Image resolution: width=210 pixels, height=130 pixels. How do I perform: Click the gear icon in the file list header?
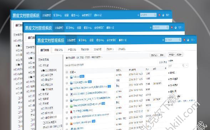166,68
